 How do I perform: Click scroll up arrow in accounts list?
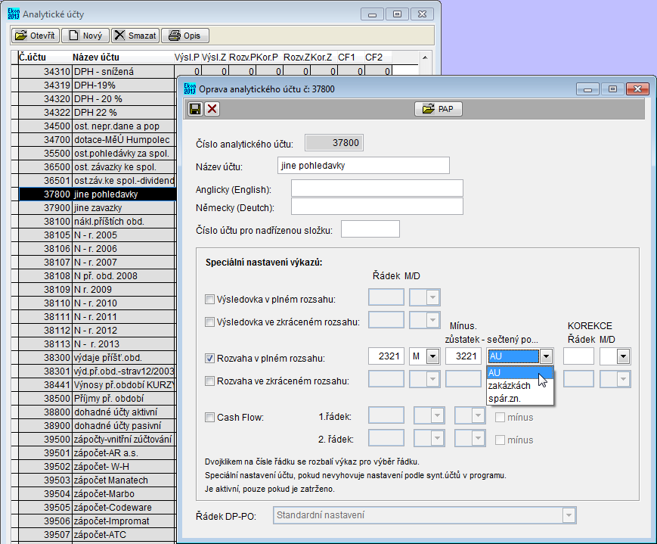tap(425, 58)
